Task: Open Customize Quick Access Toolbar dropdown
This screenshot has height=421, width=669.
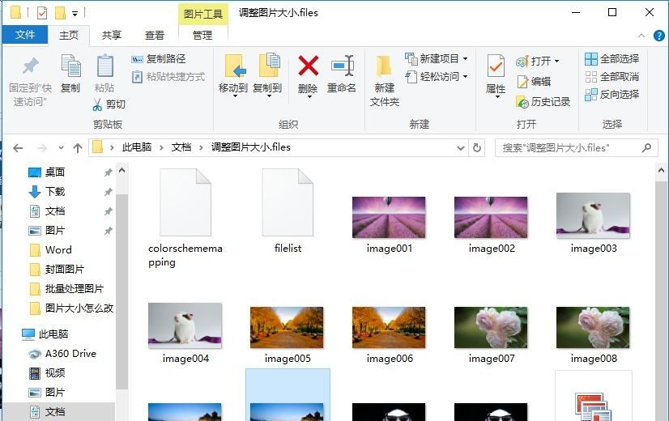Action: pos(75,14)
